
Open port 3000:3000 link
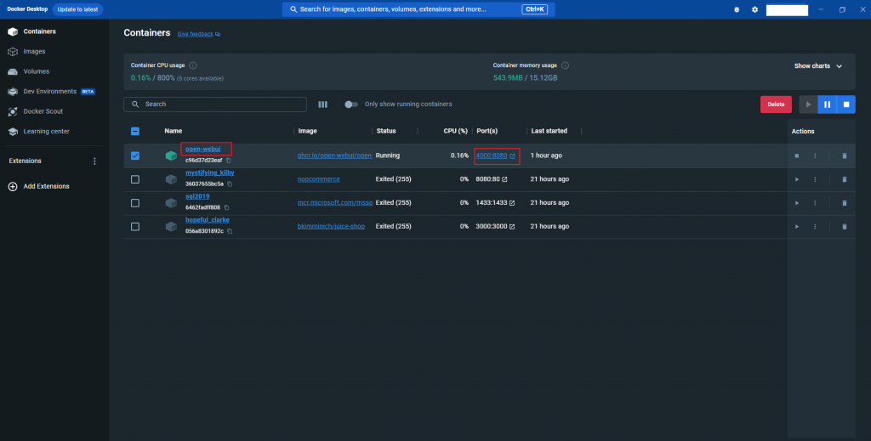tap(496, 226)
